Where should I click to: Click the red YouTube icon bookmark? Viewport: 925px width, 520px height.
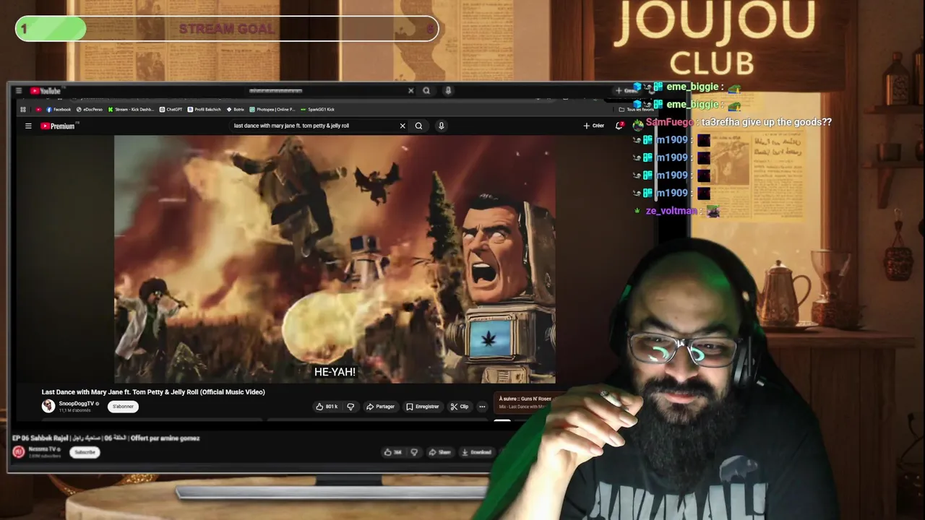(38, 110)
